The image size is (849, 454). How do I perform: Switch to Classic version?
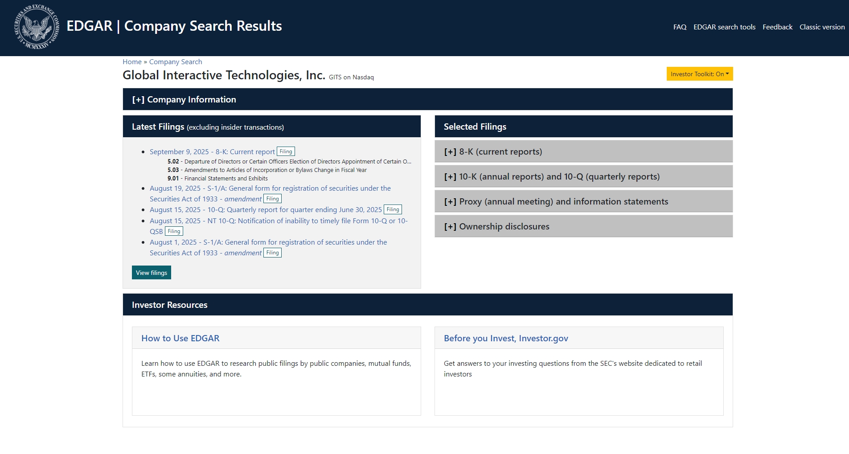822,27
